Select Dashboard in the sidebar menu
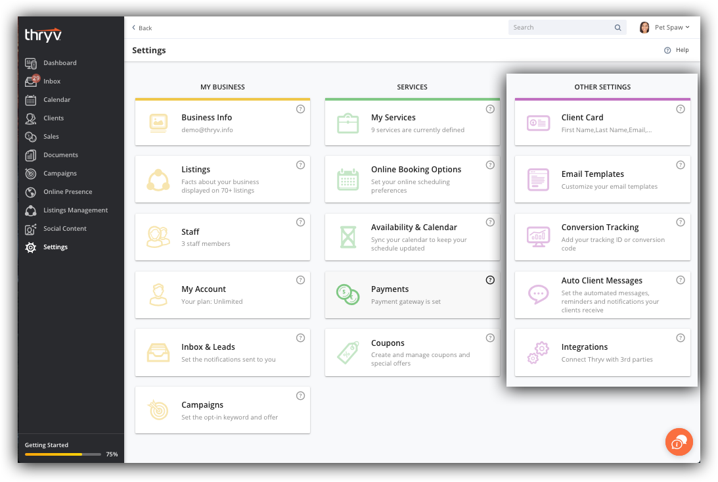The height and width of the screenshot is (482, 718). click(x=60, y=63)
